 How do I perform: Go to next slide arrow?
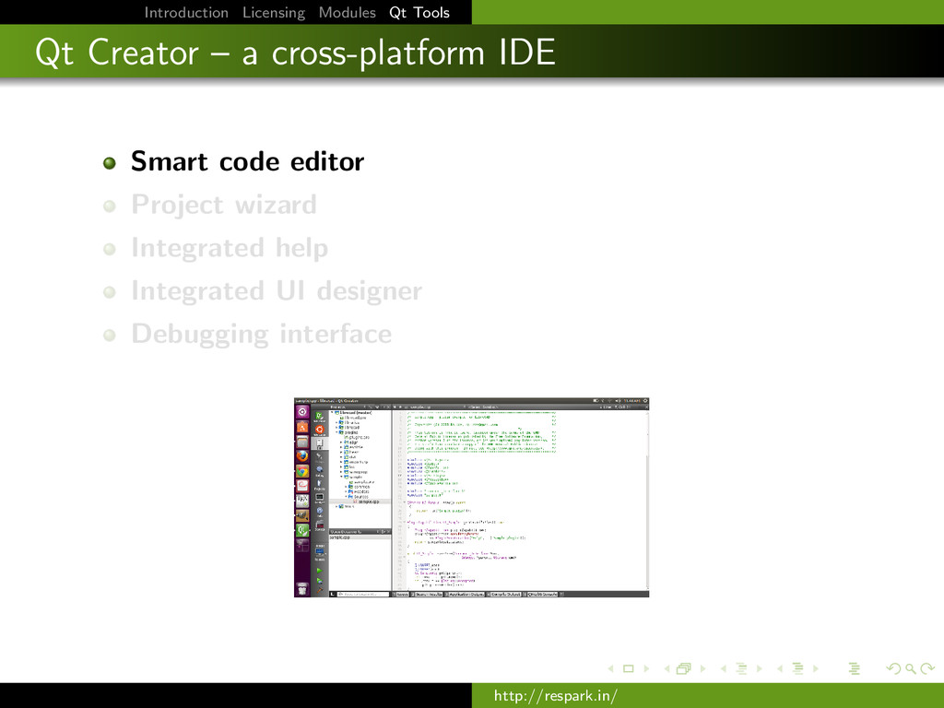tap(646, 668)
